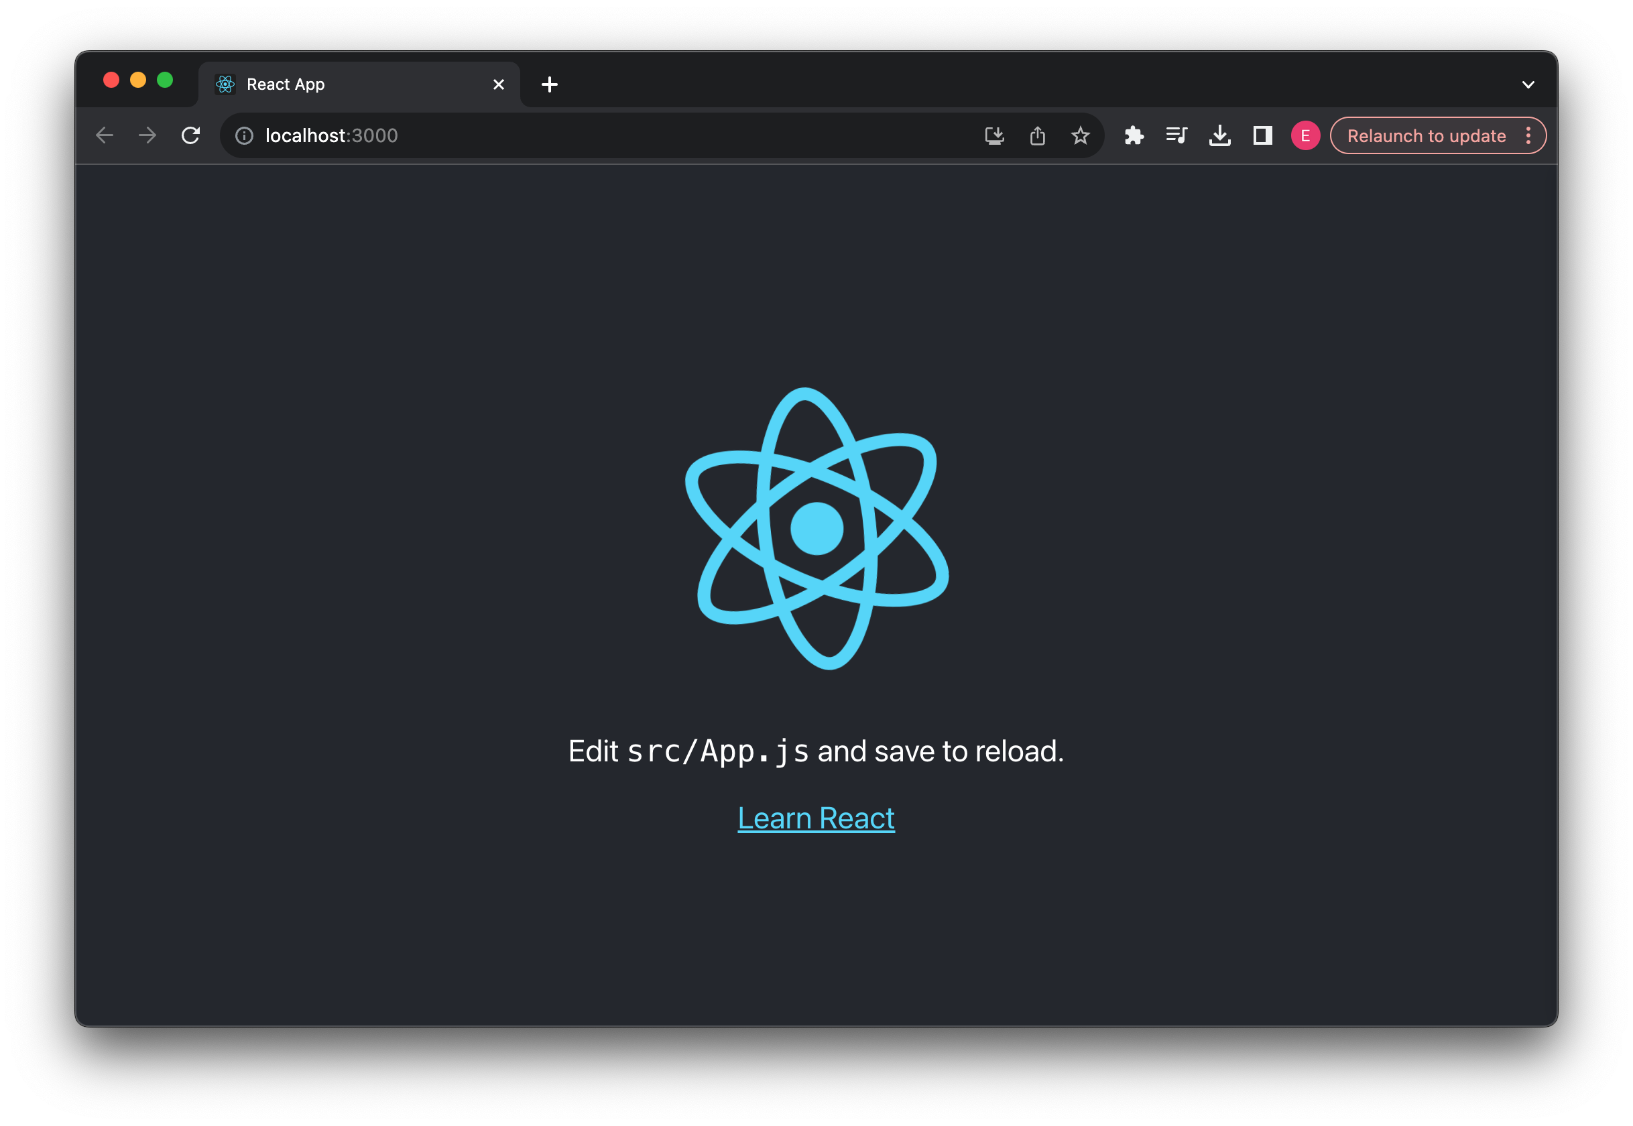The height and width of the screenshot is (1126, 1633).
Task: Open the downloads icon
Action: pyautogui.click(x=1219, y=135)
